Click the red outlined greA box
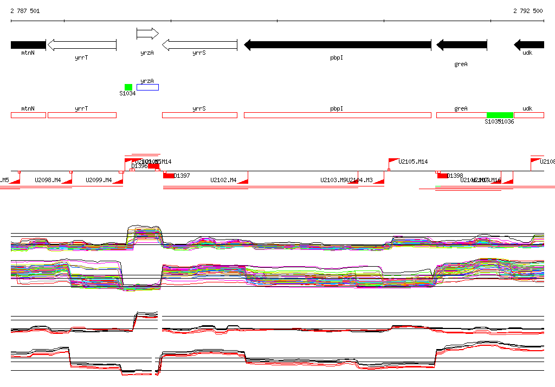Screen dimensions: 555x387 pyautogui.click(x=462, y=115)
